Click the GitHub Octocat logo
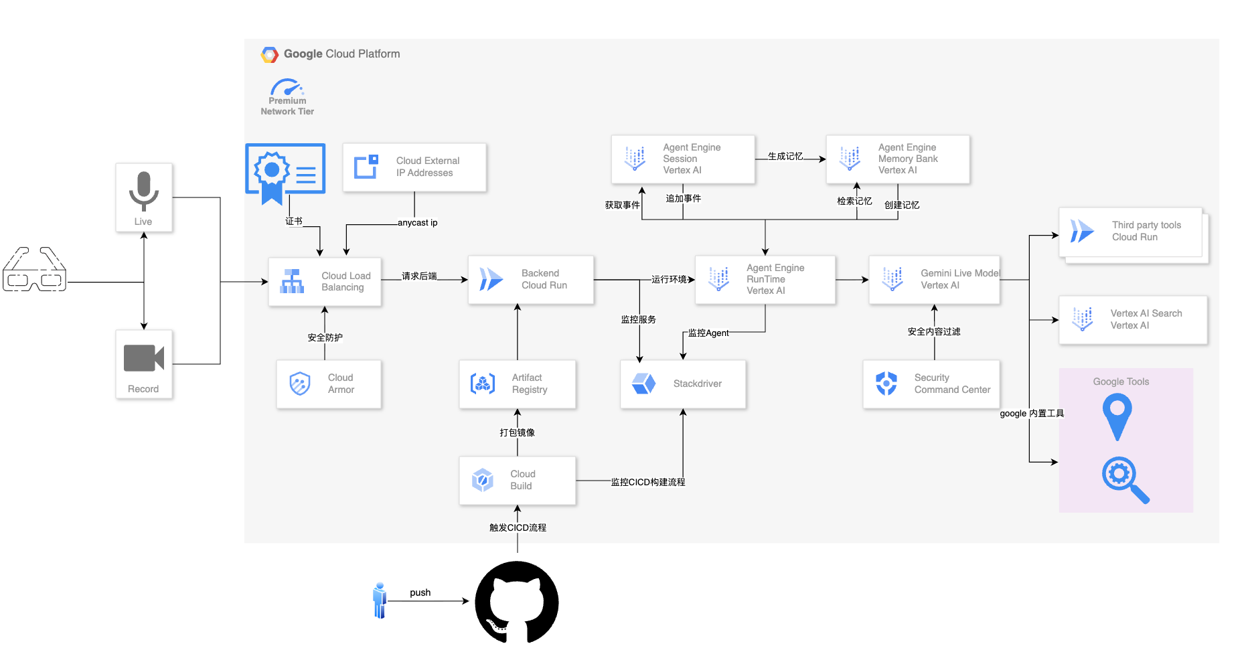Screen dimensions: 1248x668 [516, 601]
